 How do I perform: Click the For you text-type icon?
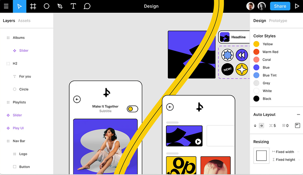pos(15,77)
